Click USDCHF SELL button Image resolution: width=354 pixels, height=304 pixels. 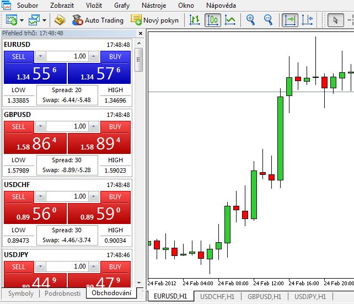pyautogui.click(x=19, y=196)
